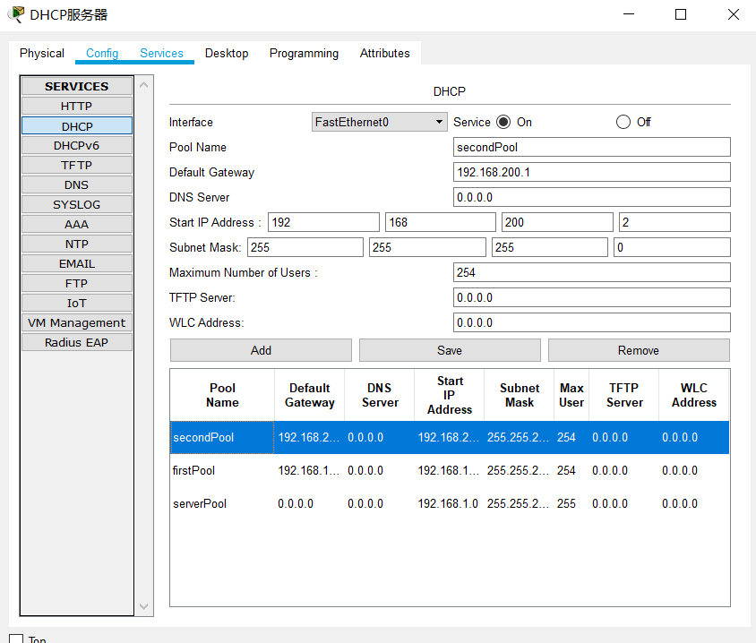Select AAA service

[x=77, y=225]
